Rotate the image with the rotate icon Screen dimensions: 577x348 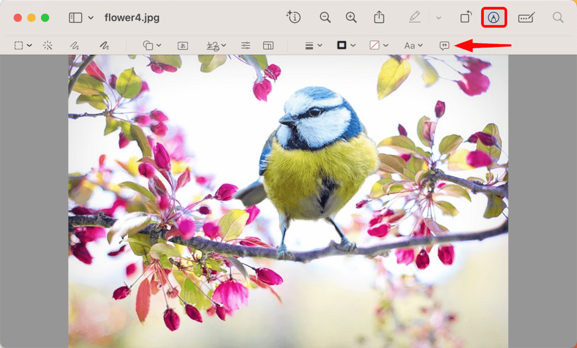tap(466, 17)
